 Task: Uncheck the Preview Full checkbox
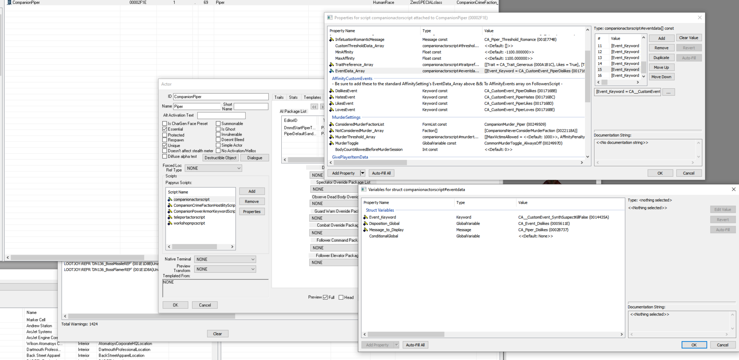325,297
